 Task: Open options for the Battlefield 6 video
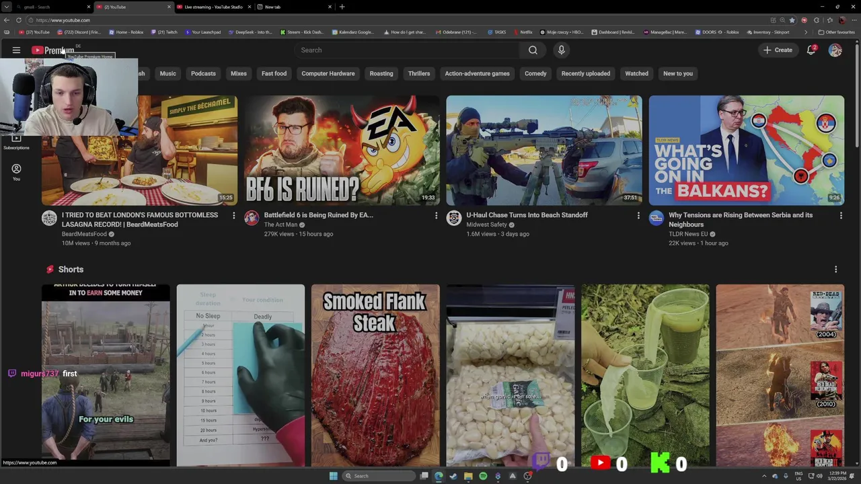436,216
